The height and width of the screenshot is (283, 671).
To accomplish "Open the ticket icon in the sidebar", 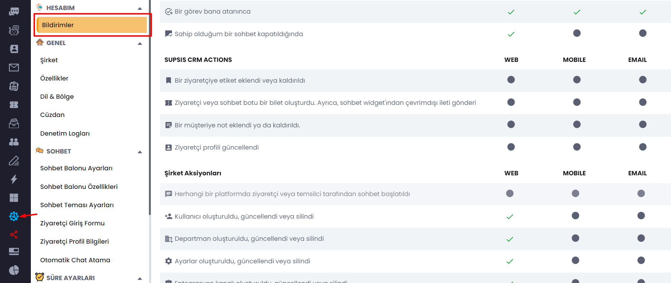I will [14, 104].
